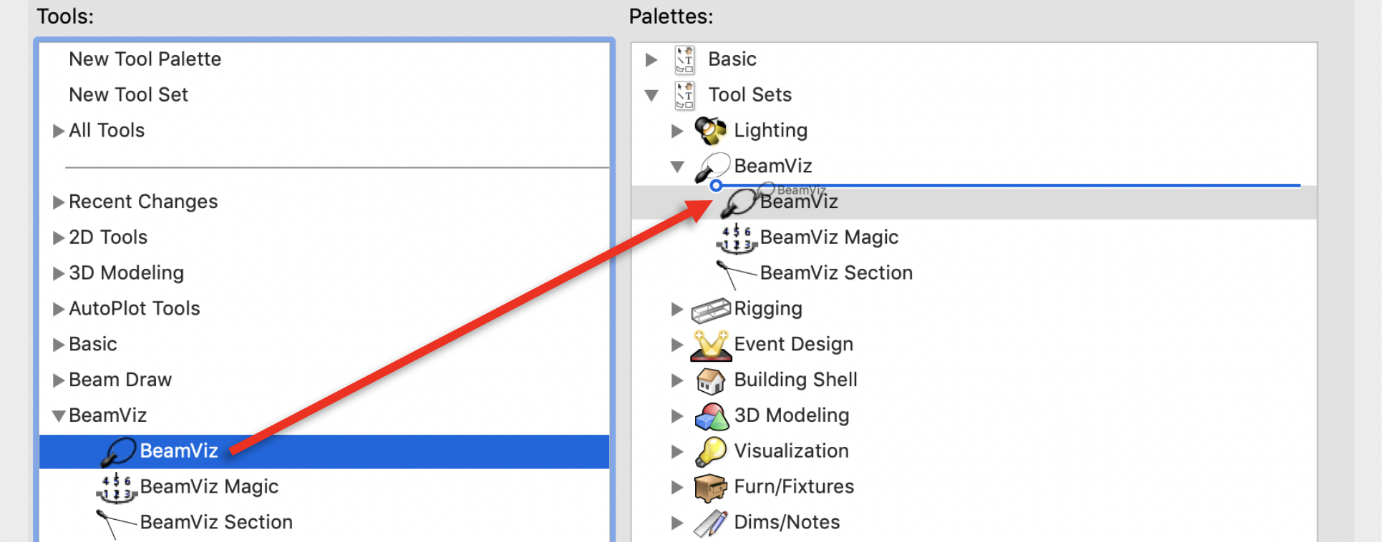Select the Dims/Notes label
Screen dimensions: 1383x542
(787, 523)
